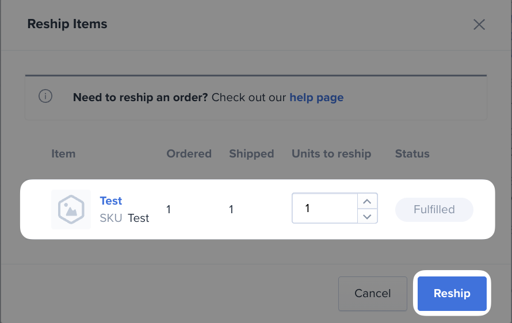Viewport: 512px width, 323px height.
Task: Decrease units to reship with down arrow
Action: tap(368, 216)
